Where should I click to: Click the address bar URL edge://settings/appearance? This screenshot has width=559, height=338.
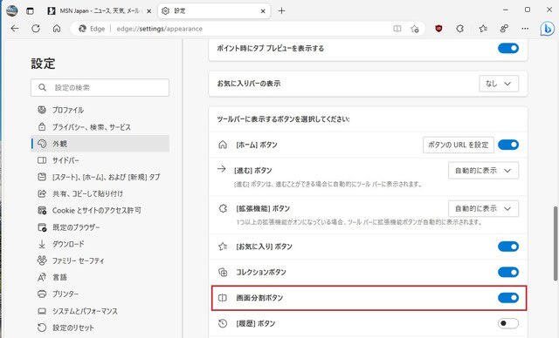tap(160, 29)
